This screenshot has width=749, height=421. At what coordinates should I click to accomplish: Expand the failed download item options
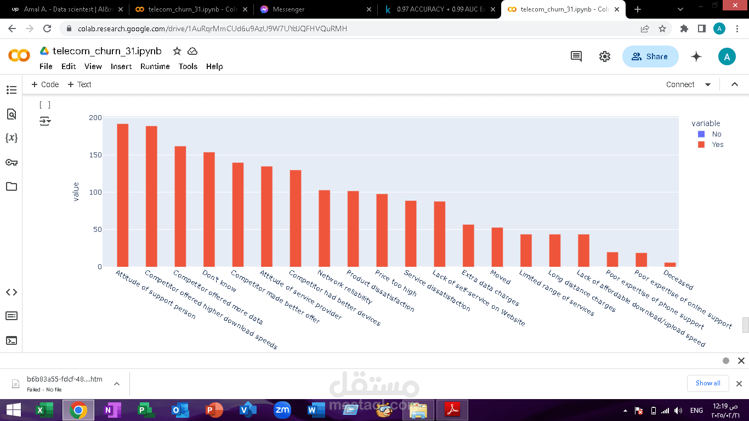tap(117, 384)
